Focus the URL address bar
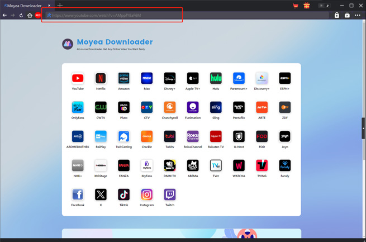 click(x=187, y=16)
